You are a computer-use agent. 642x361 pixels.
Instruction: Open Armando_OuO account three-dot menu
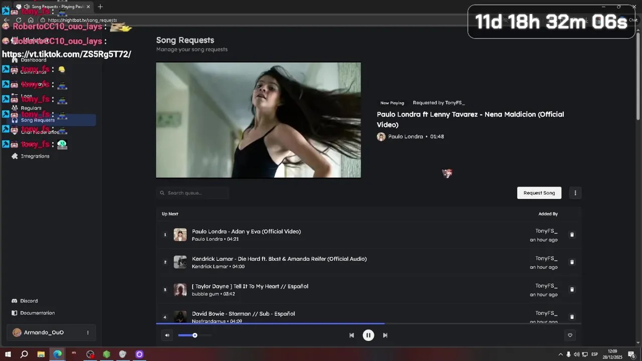pos(88,332)
